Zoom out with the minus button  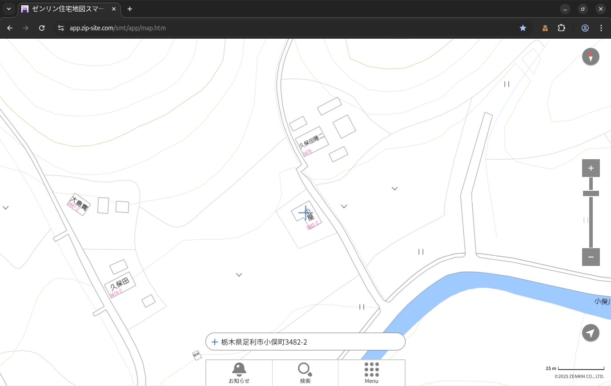(591, 257)
